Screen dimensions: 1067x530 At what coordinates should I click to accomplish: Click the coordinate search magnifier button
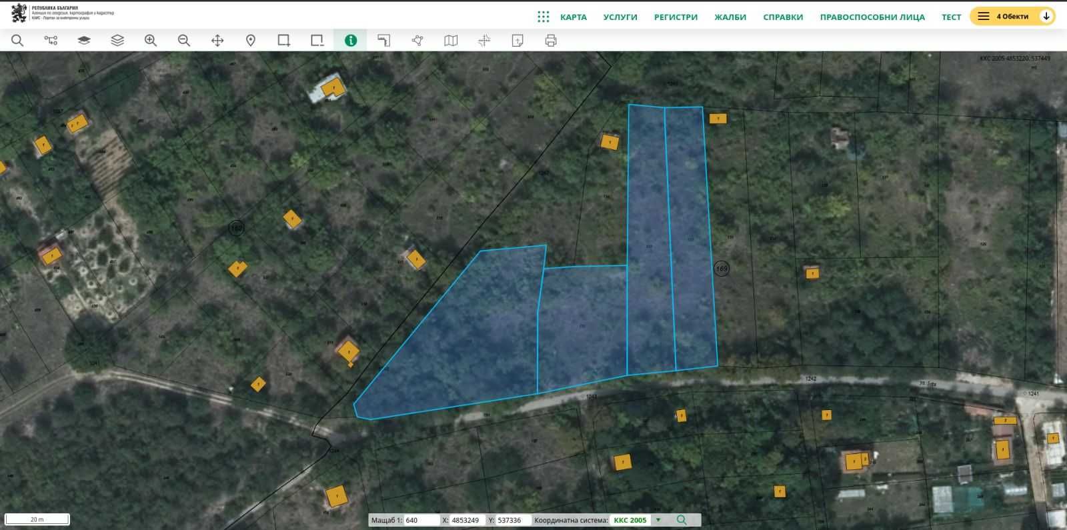tap(682, 520)
